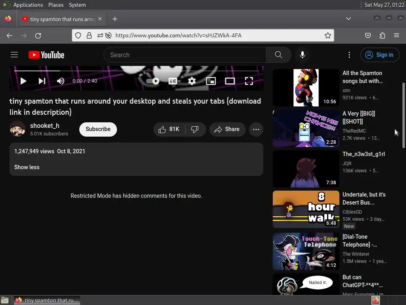The height and width of the screenshot is (305, 406).
Task: Select the 'tiny spamton' browser tab
Action: pyautogui.click(x=62, y=19)
